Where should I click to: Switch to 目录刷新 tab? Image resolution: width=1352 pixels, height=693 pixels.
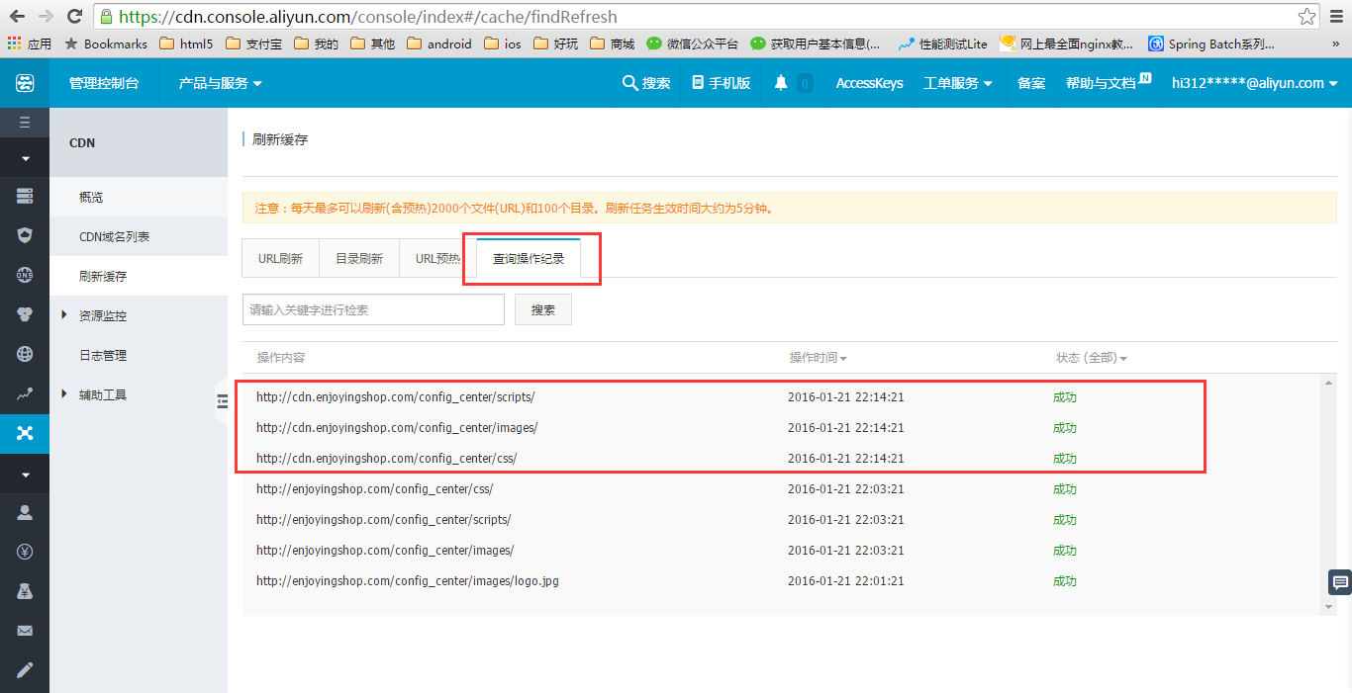(x=358, y=259)
